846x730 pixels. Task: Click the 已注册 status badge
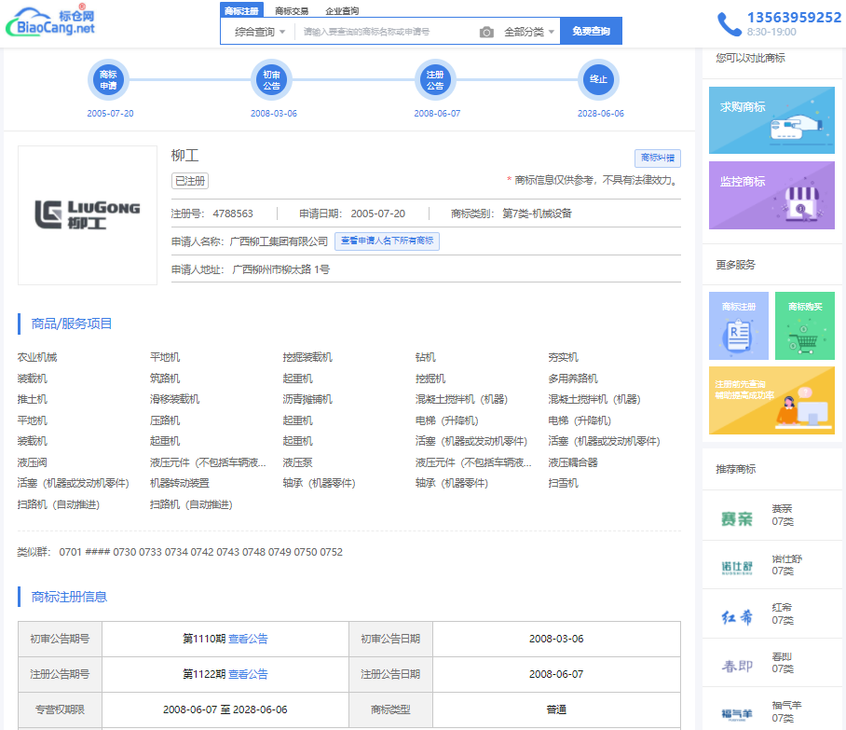click(190, 181)
